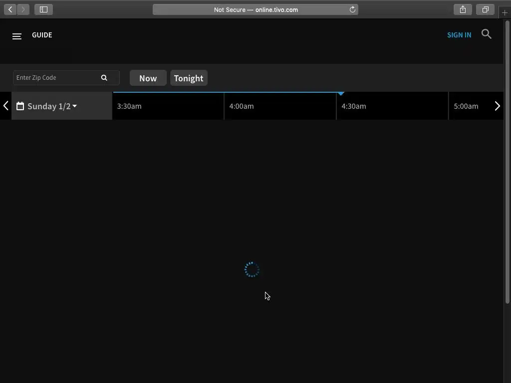The height and width of the screenshot is (383, 511).
Task: Open the calendar icon date picker
Action: 20,106
